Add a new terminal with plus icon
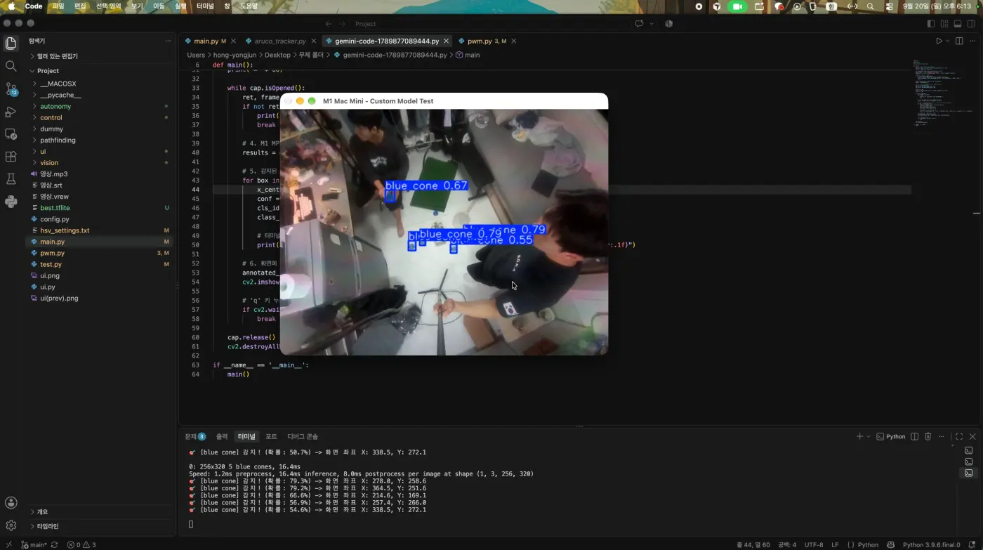983x550 pixels. (859, 436)
